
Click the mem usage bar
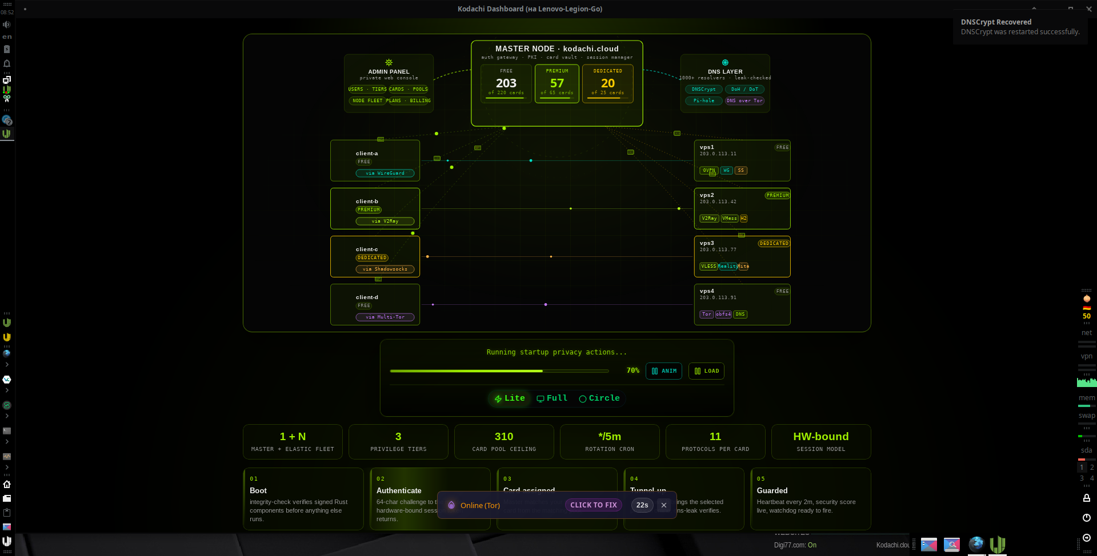[x=1087, y=406]
